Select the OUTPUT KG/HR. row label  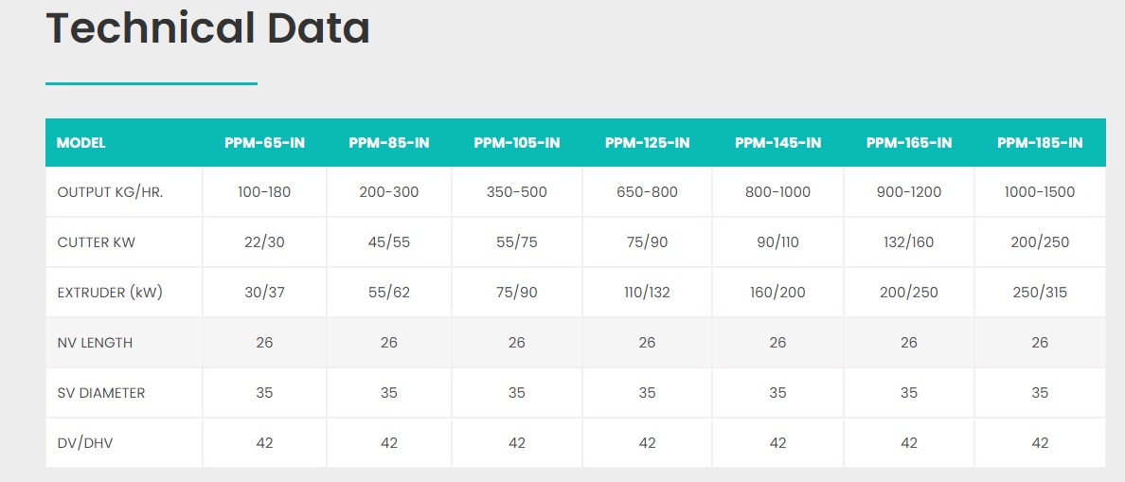(x=111, y=192)
